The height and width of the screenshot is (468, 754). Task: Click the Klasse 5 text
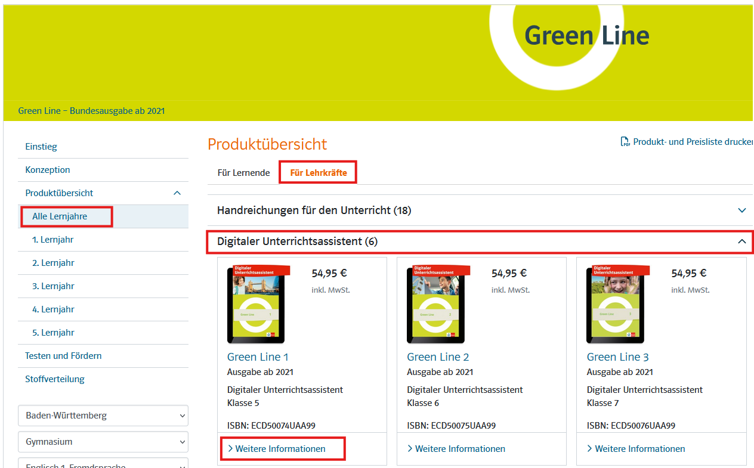point(243,403)
